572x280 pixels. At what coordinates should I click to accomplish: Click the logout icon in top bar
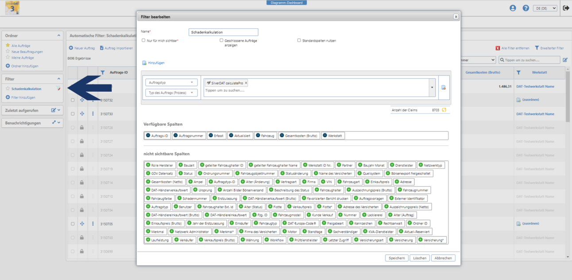pyautogui.click(x=565, y=8)
